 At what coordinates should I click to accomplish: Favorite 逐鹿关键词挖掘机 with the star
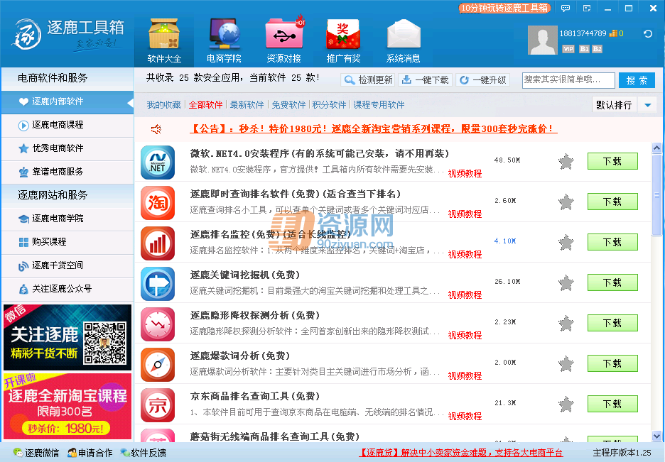point(566,283)
